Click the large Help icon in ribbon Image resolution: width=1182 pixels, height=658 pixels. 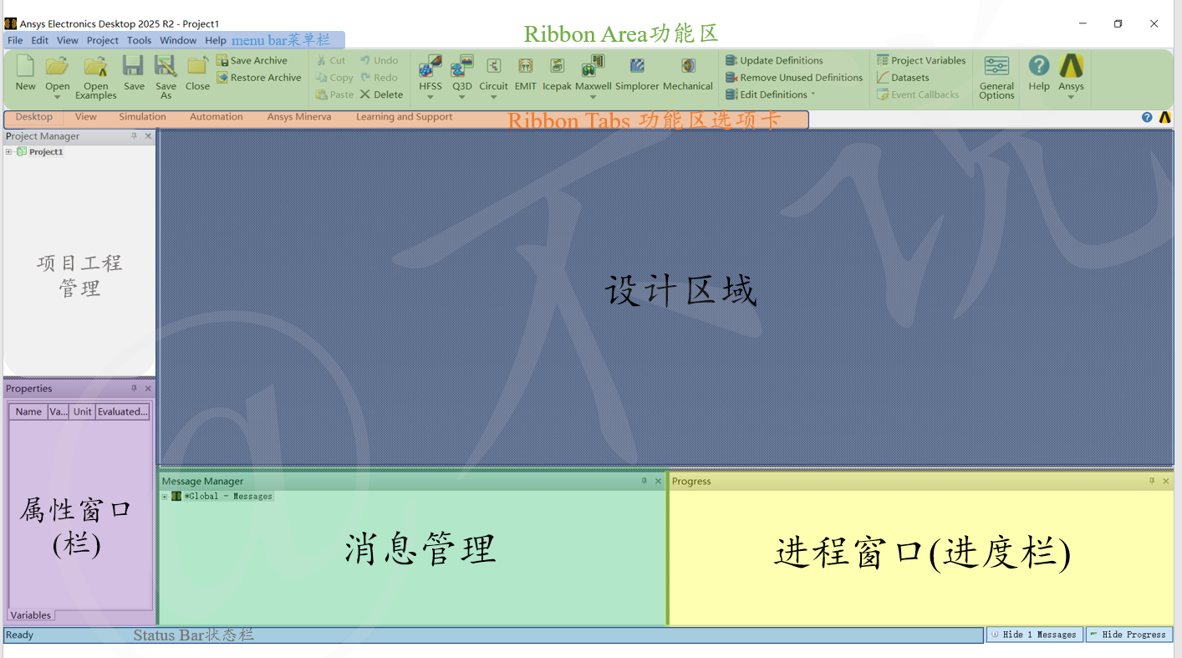click(x=1039, y=66)
